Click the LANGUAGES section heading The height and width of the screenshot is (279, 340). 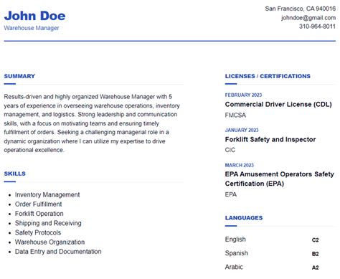[x=244, y=218]
